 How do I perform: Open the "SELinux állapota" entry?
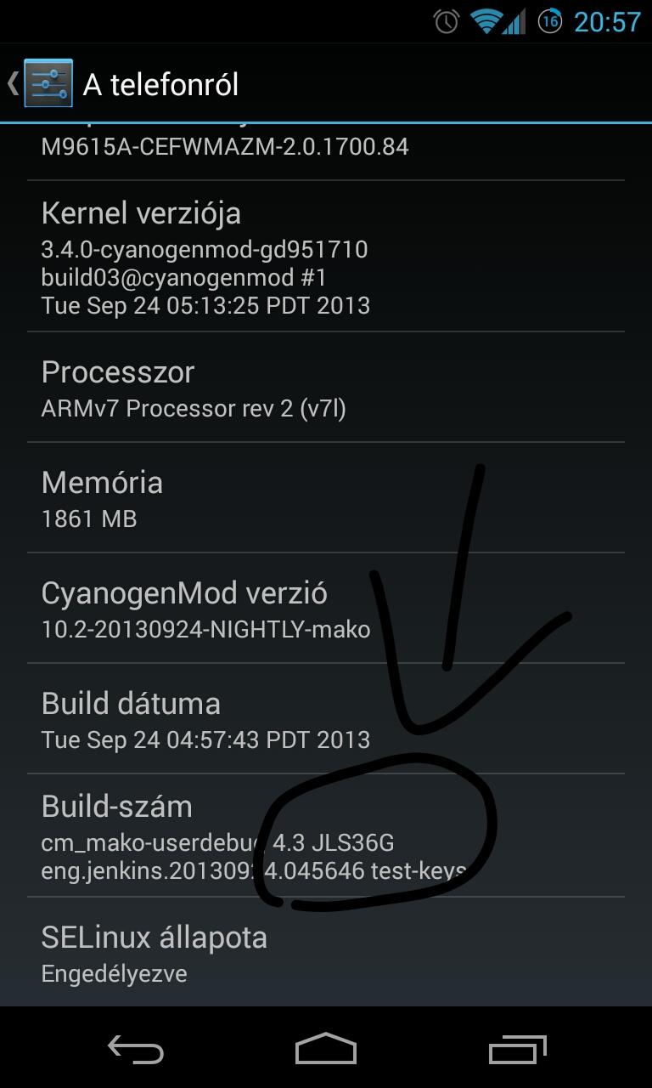326,952
